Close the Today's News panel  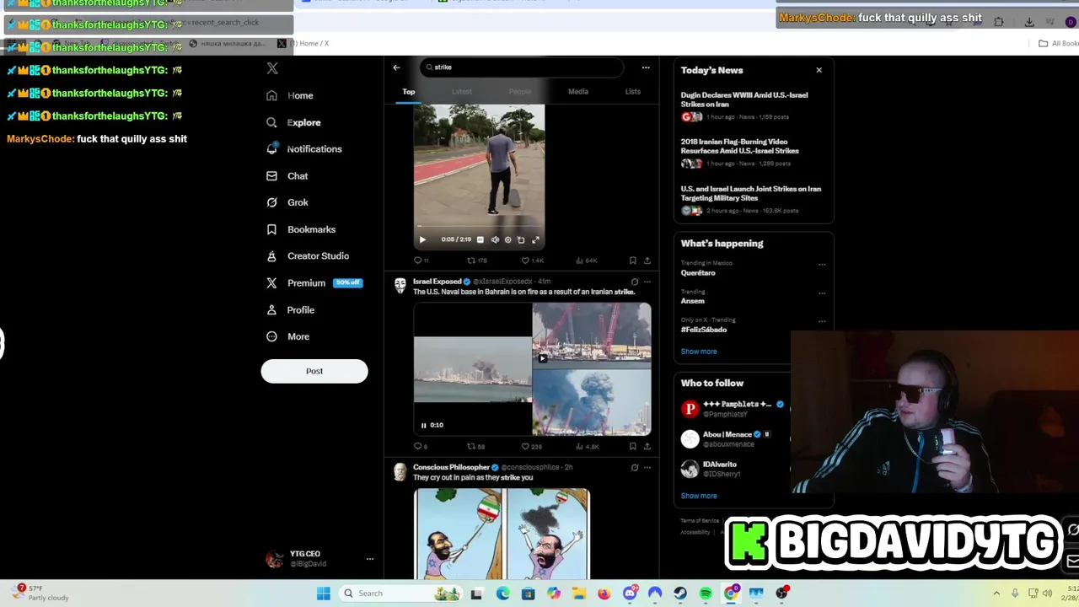(819, 70)
